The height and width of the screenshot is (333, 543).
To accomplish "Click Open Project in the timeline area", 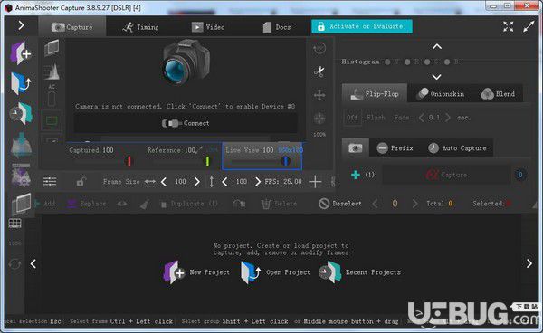I will pyautogui.click(x=275, y=272).
